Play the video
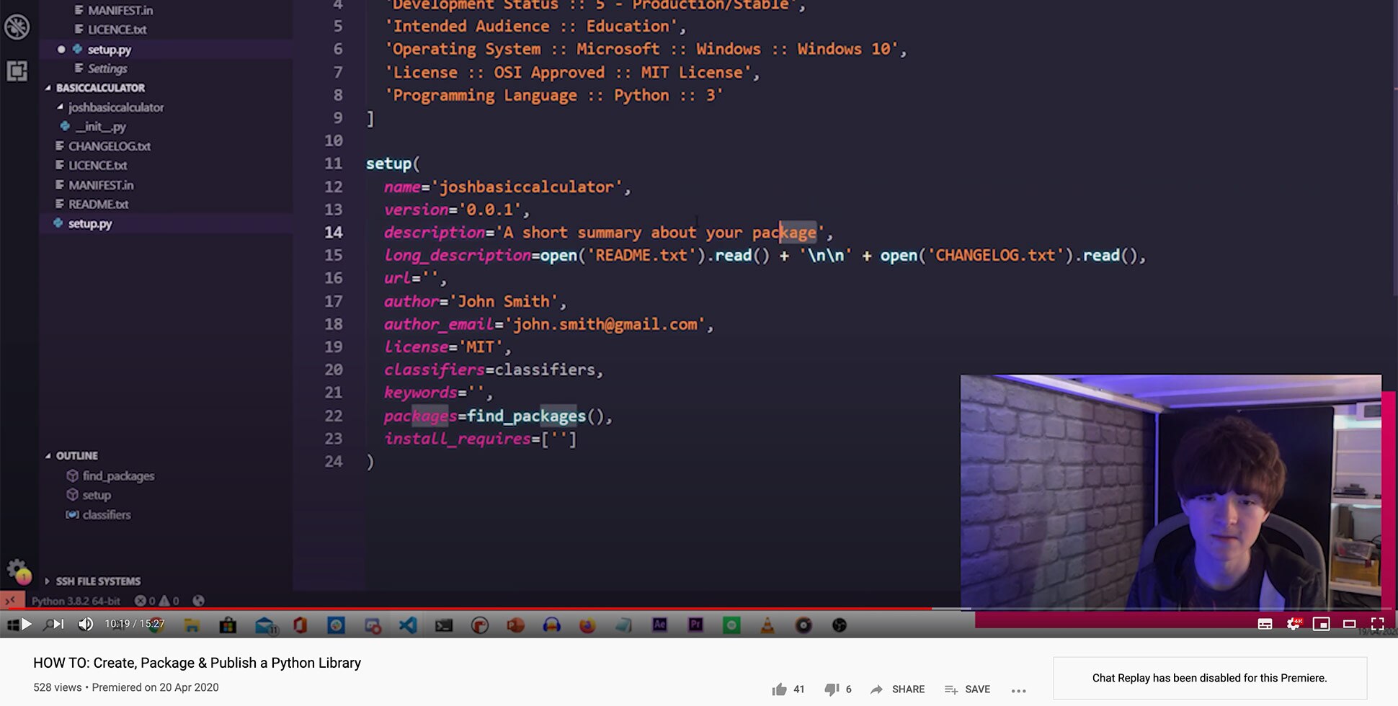The image size is (1398, 706). click(x=26, y=624)
